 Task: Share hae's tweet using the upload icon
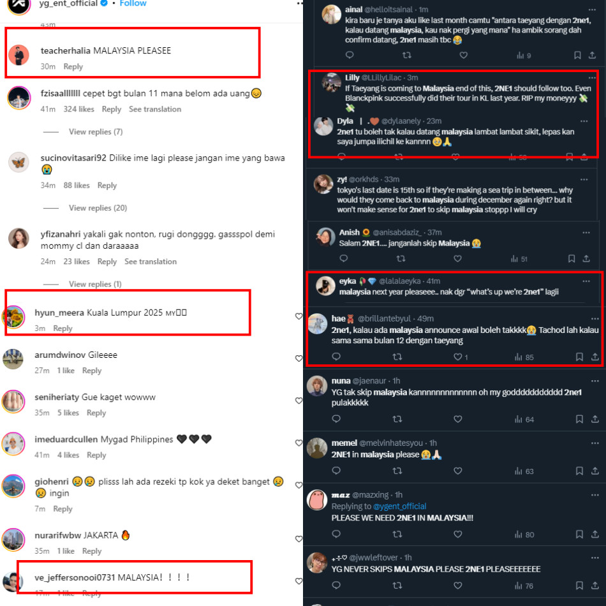point(595,357)
